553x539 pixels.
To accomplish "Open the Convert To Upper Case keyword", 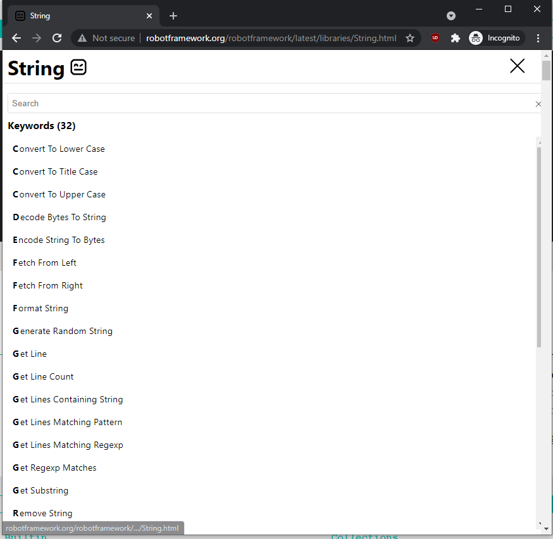I will pyautogui.click(x=59, y=194).
